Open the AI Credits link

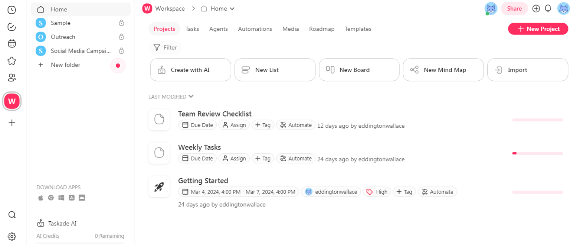47,236
